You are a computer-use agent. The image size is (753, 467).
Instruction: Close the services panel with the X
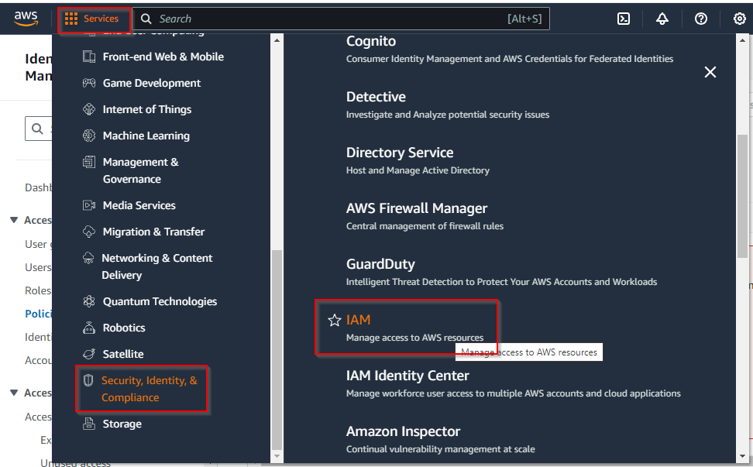coord(710,72)
